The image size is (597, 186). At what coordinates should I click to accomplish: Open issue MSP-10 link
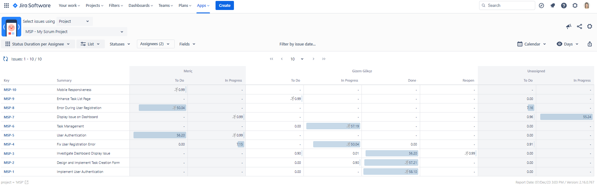(x=10, y=90)
